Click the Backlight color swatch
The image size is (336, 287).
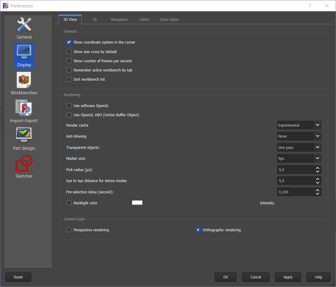tap(137, 203)
